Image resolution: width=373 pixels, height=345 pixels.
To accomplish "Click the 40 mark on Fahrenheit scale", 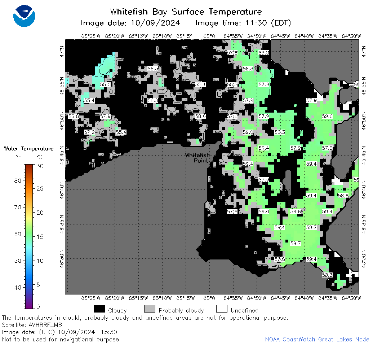I will point(18,288).
